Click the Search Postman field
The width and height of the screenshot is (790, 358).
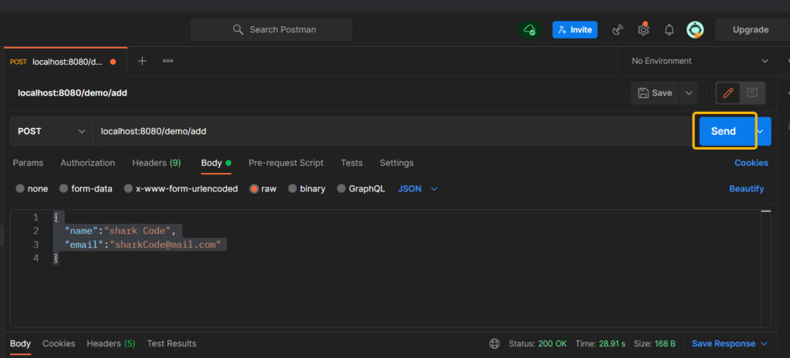click(271, 30)
